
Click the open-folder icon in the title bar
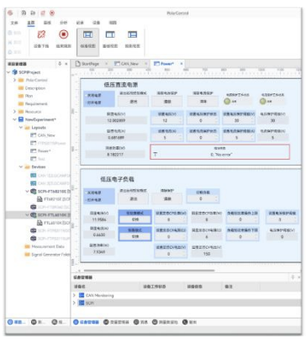(x=33, y=13)
